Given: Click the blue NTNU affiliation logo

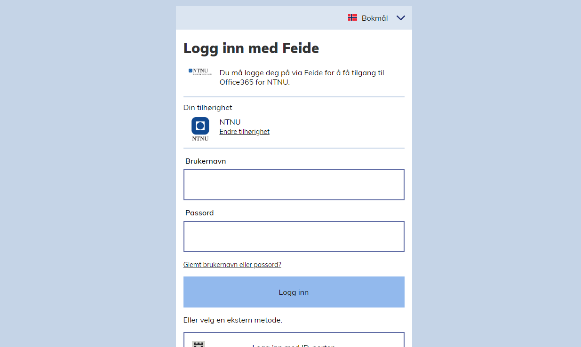Looking at the screenshot, I should tap(200, 129).
